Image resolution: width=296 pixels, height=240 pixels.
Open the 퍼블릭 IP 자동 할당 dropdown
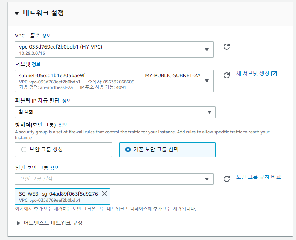(x=115, y=112)
